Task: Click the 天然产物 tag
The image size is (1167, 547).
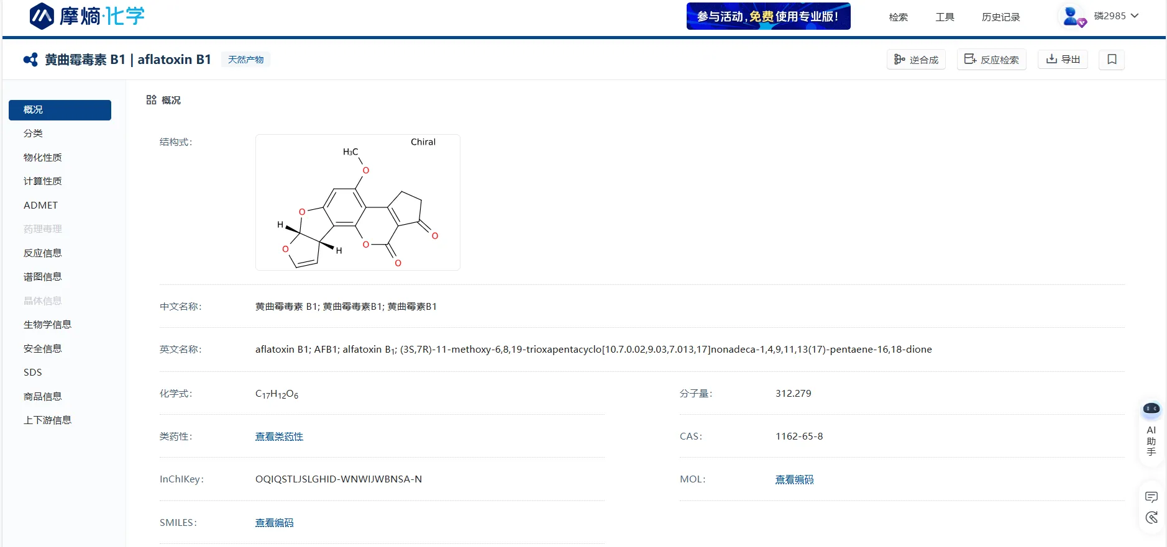Action: (245, 60)
